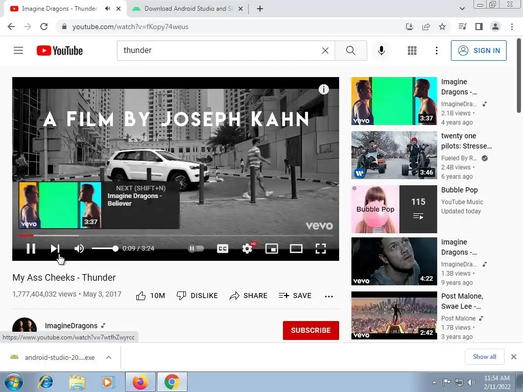Reload the page
Image resolution: width=523 pixels, height=392 pixels.
44,27
